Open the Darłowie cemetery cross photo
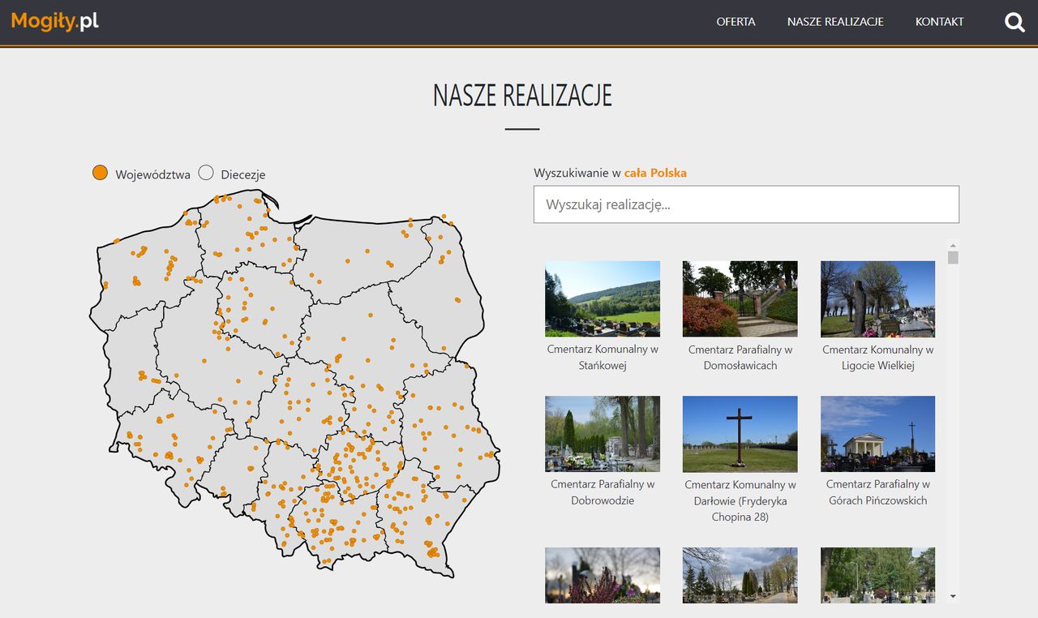Viewport: 1038px width, 618px height. click(x=740, y=434)
